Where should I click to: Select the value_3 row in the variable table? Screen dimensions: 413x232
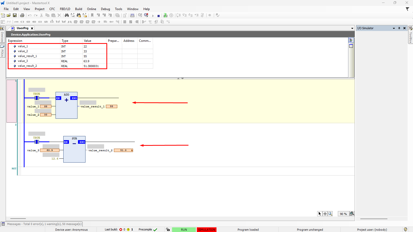click(x=23, y=61)
